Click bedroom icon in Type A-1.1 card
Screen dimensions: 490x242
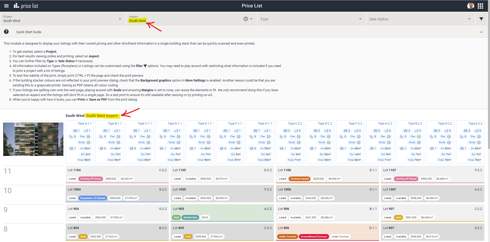point(75,131)
